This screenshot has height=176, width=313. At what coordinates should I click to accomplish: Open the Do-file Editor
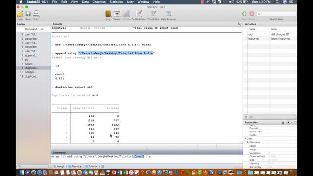point(138,14)
